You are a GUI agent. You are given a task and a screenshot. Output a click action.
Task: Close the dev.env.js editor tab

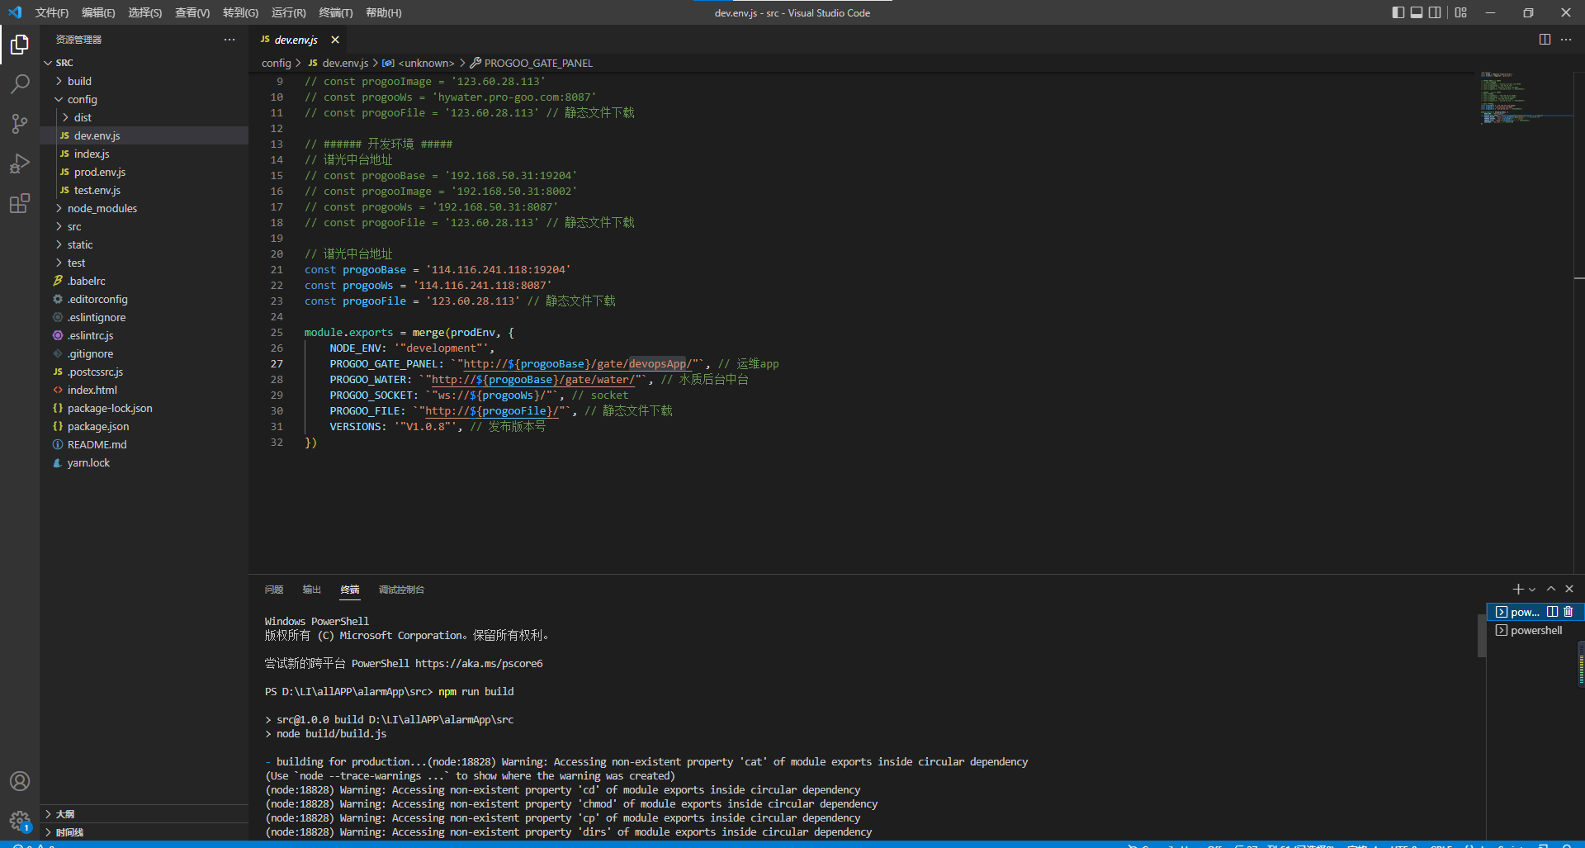tap(335, 40)
